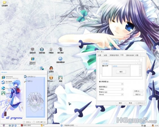Screen dimensions: 159x127
Task: Open the network globe desktop icon above start menu
Action: (x=42, y=68)
